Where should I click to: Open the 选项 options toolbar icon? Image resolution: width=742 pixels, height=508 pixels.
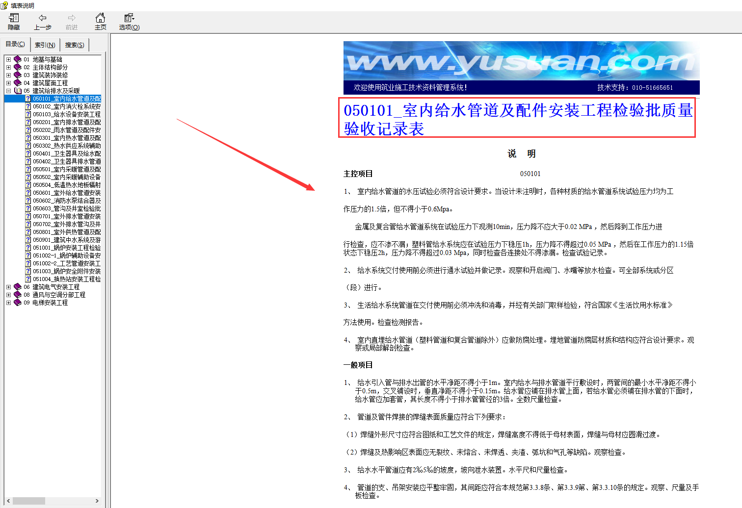(129, 18)
